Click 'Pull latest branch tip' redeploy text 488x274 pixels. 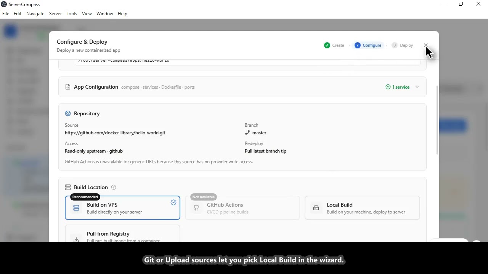265,151
